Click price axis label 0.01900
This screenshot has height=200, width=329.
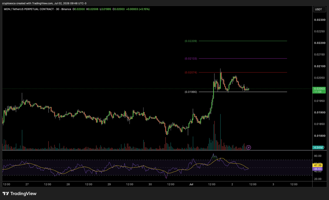[x=320, y=112]
